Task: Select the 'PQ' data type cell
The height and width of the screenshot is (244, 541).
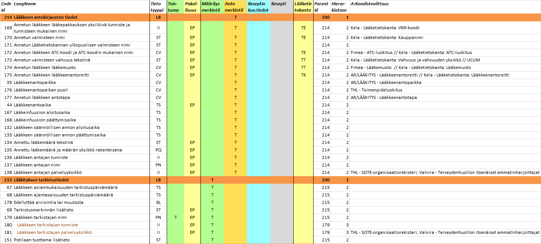Action: pyautogui.click(x=158, y=150)
